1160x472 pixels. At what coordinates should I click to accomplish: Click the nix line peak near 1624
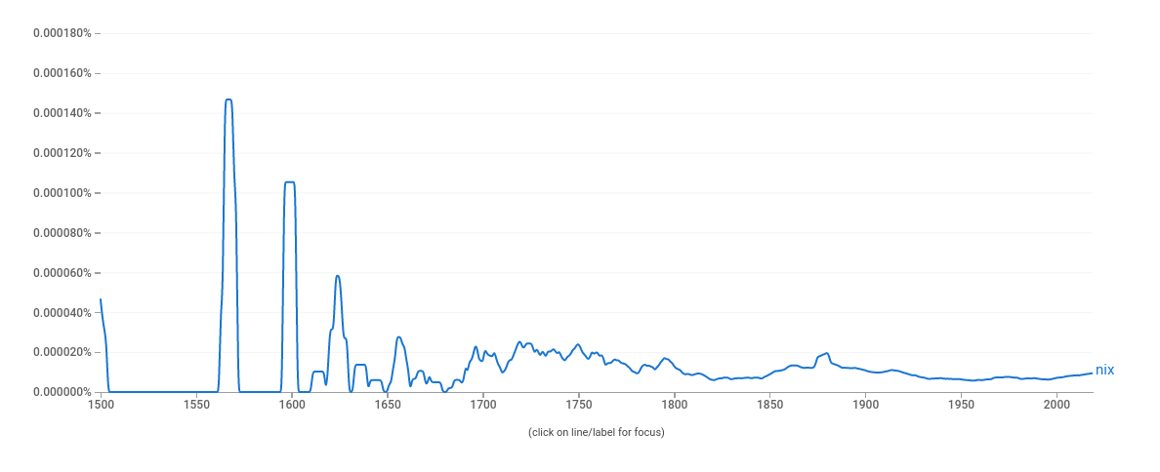(338, 276)
